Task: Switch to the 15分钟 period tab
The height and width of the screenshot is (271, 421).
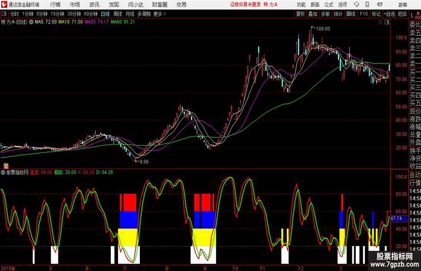Action: tap(57, 14)
